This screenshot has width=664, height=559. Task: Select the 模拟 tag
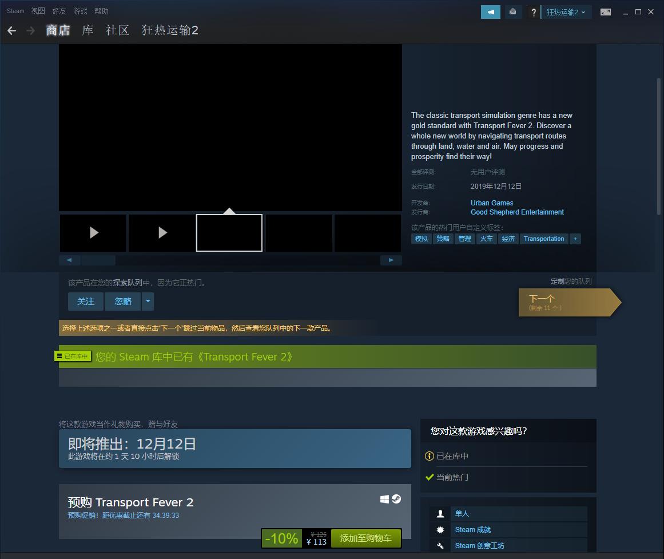(x=422, y=239)
